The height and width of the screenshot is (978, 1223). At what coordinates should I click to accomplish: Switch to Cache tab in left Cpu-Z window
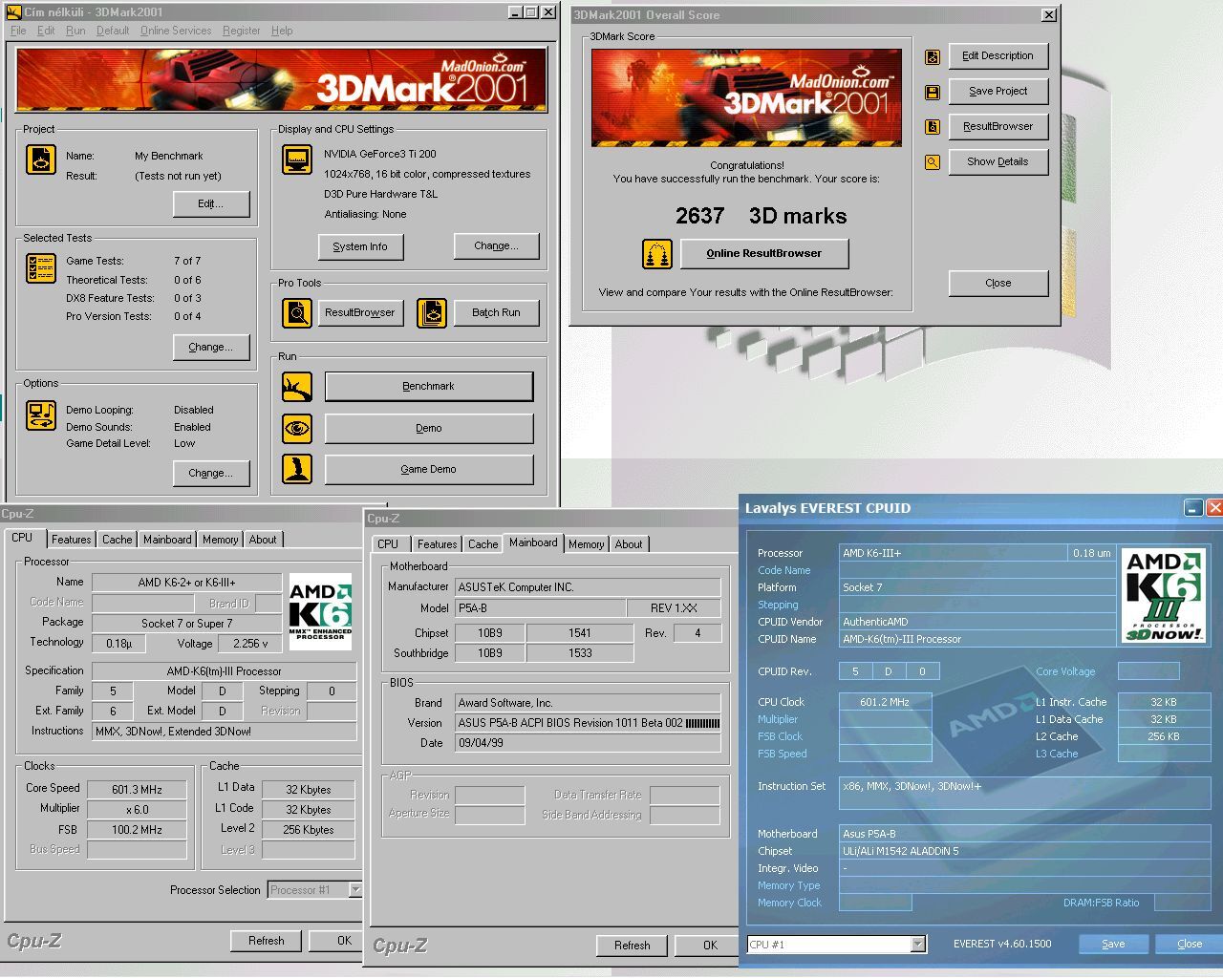click(x=118, y=540)
